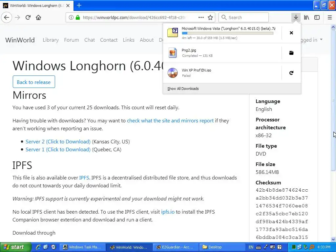Click the x86-32 architecture value
This screenshot has height=252, width=336.
click(x=263, y=136)
